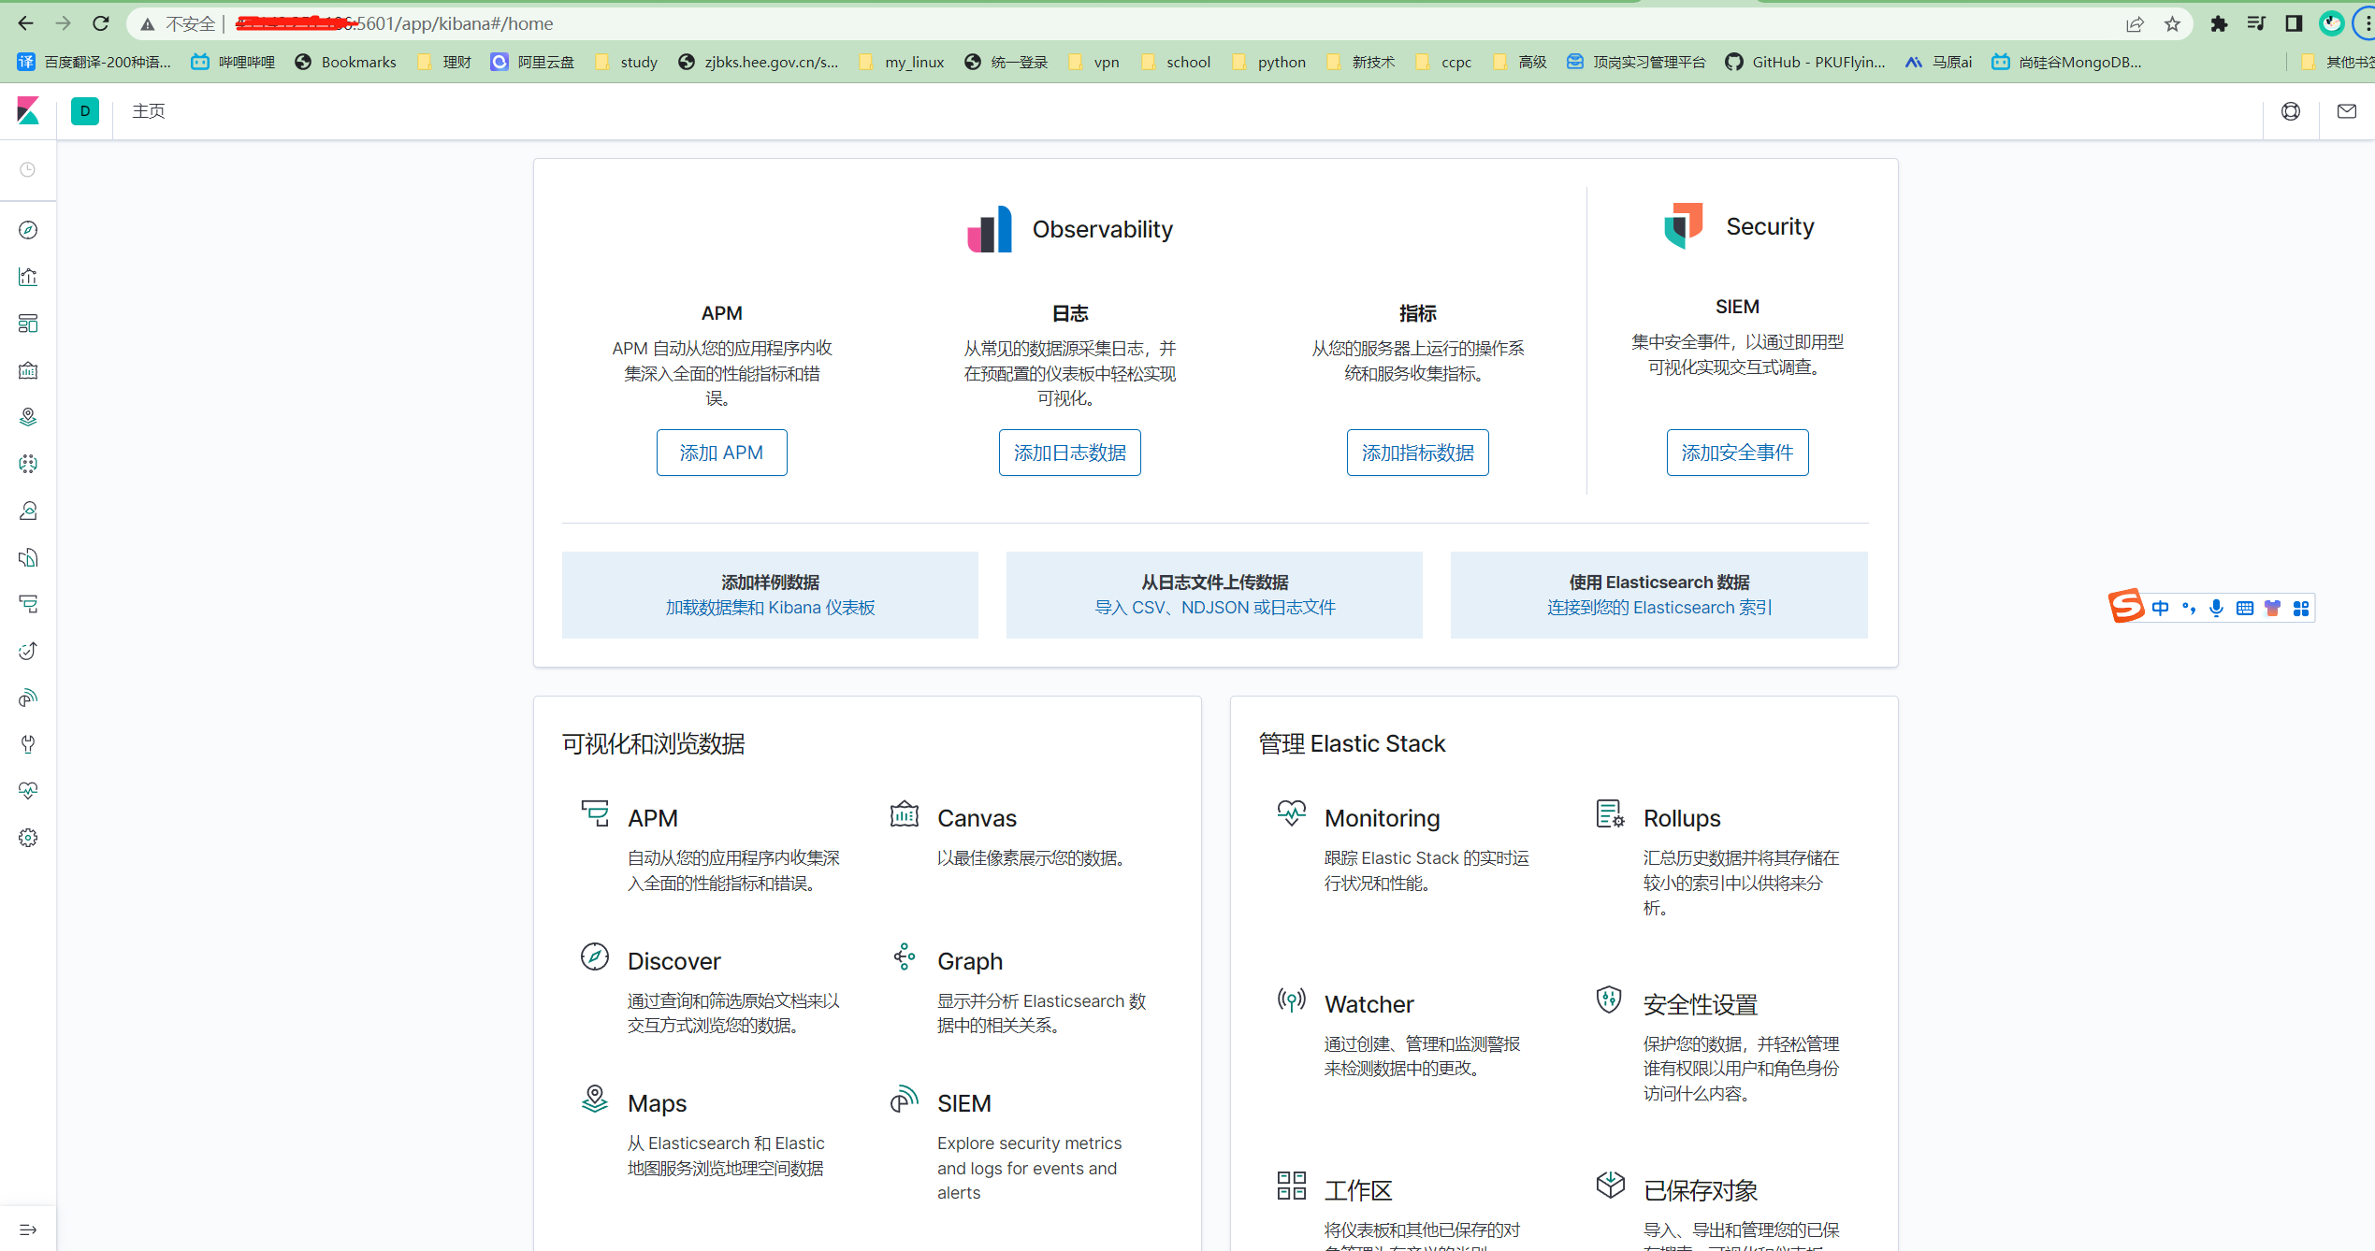Go back with the browser back arrow
Viewport: 2375px width, 1251px height.
coord(25,23)
